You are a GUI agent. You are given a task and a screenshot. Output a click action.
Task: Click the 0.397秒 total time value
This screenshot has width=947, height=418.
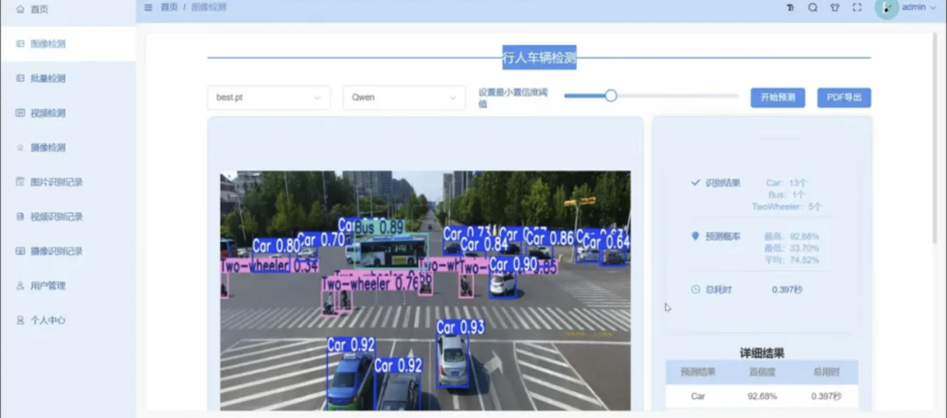tap(787, 289)
